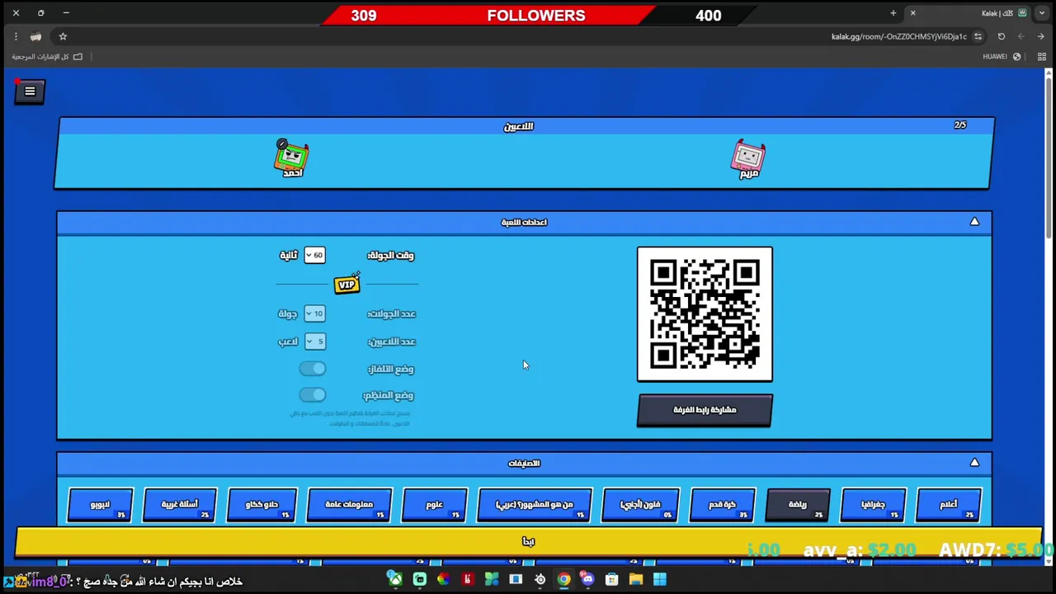Screen dimensions: 1056x594
Task: Click the VIP badge in game settings
Action: click(x=346, y=285)
